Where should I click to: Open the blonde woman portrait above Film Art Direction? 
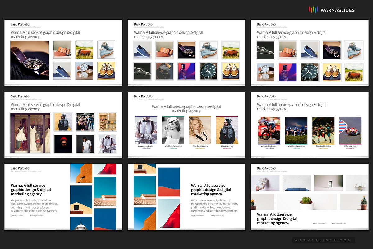pyautogui.click(x=200, y=131)
